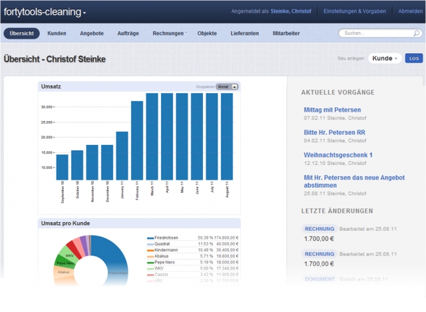Image resolution: width=426 pixels, height=312 pixels.
Task: Click the Umsatz chart panel header
Action: coord(139,86)
